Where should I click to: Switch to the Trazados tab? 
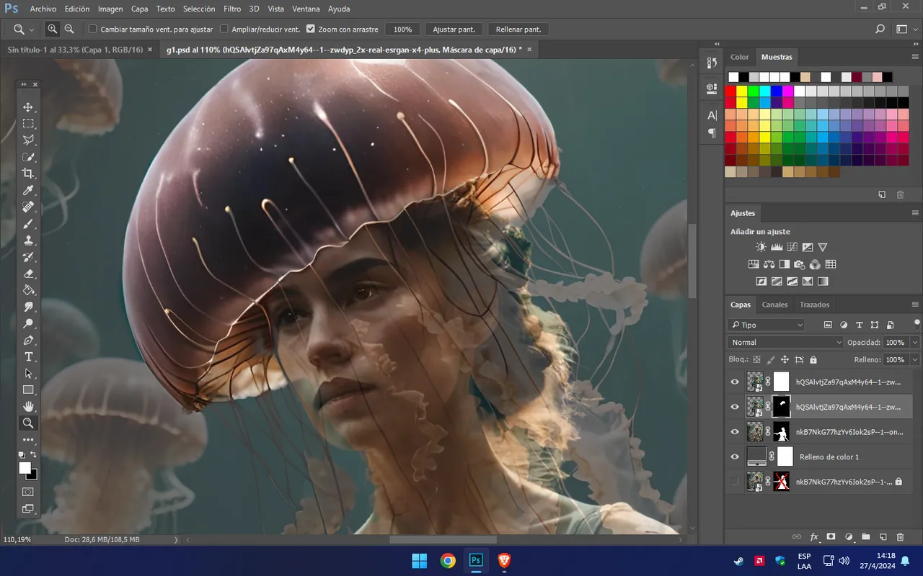pos(815,305)
